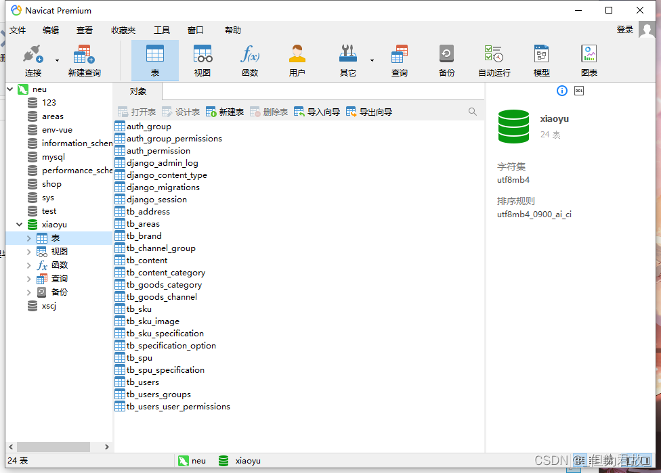Select the 表 table toolbar button
This screenshot has height=473, width=661.
point(155,61)
